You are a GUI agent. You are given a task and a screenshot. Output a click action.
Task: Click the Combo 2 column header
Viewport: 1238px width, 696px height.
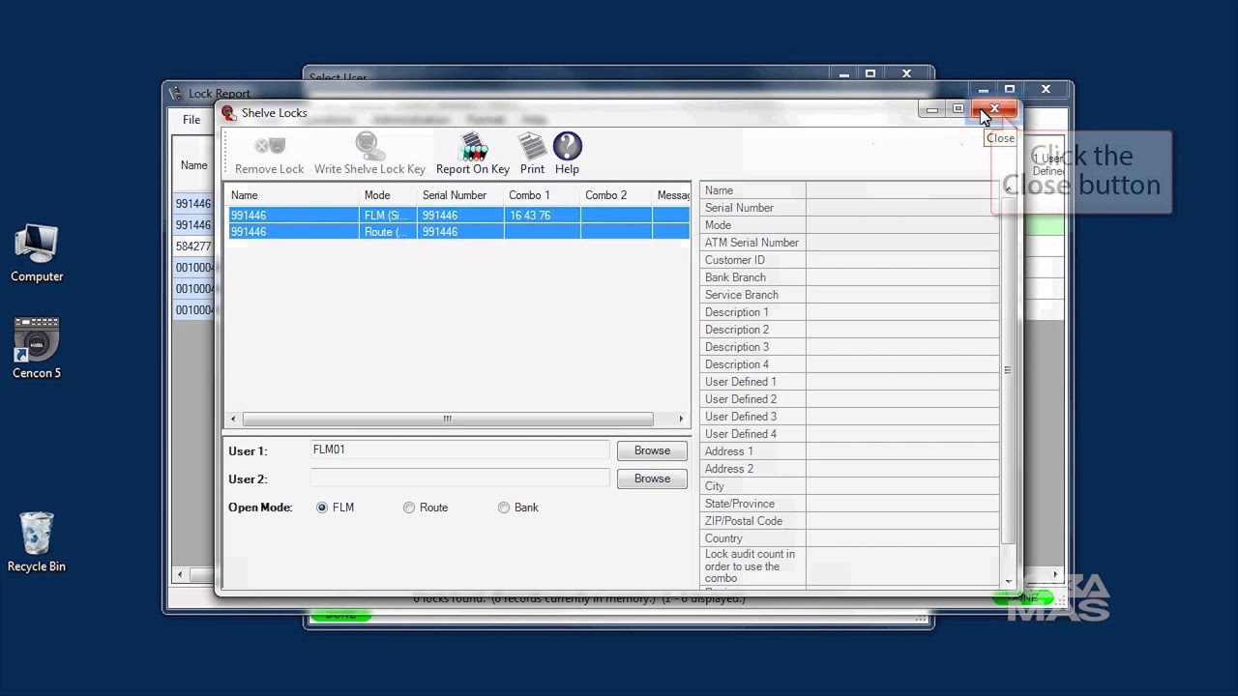pyautogui.click(x=616, y=195)
